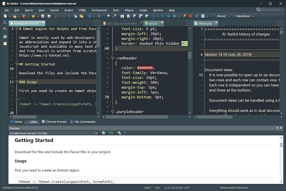Screen dimensions: 286x191
Task: Click the cut scissors icon
Action: pyautogui.click(x=69, y=16)
